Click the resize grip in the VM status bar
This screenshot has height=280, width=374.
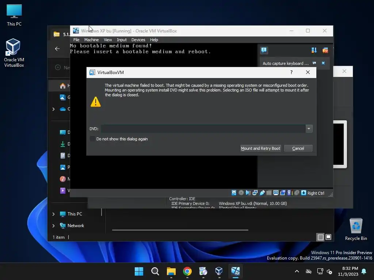coord(331,195)
